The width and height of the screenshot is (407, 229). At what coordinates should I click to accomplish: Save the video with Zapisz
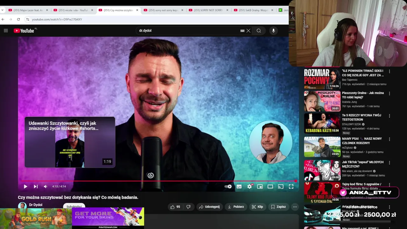[x=278, y=207]
